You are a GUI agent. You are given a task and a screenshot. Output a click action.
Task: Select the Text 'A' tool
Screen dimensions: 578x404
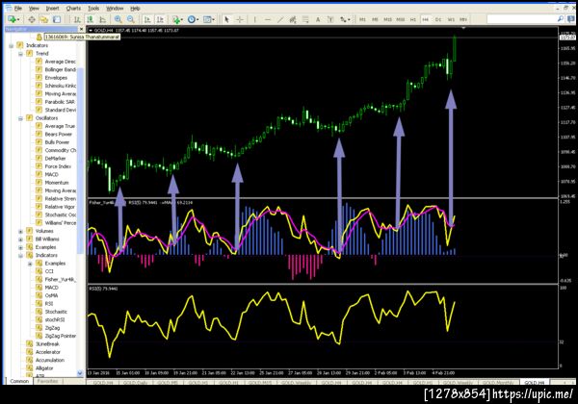[318, 19]
